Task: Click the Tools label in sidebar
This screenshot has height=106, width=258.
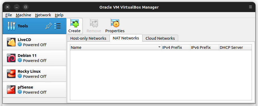Action: pyautogui.click(x=23, y=26)
